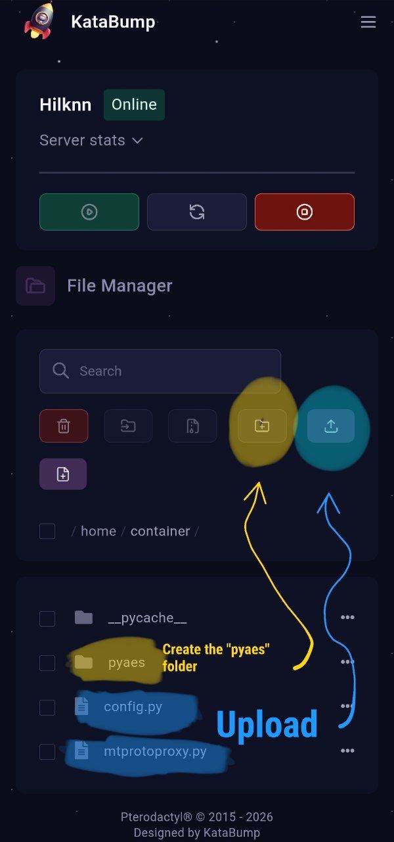The height and width of the screenshot is (842, 394).
Task: Restart the server with the refresh button
Action: pos(197,212)
